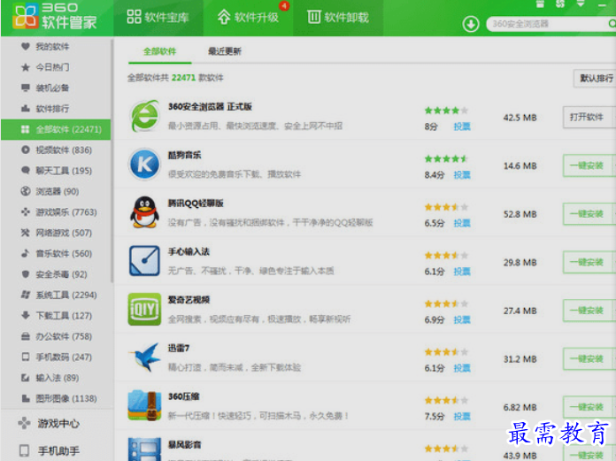Click the 360压缩 app icon

144,405
